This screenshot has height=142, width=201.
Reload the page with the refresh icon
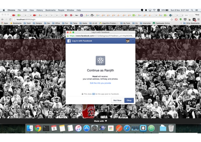[10, 19]
